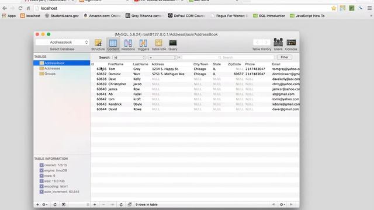The width and height of the screenshot is (374, 210).
Task: Refresh the tables list
Action: [55, 205]
